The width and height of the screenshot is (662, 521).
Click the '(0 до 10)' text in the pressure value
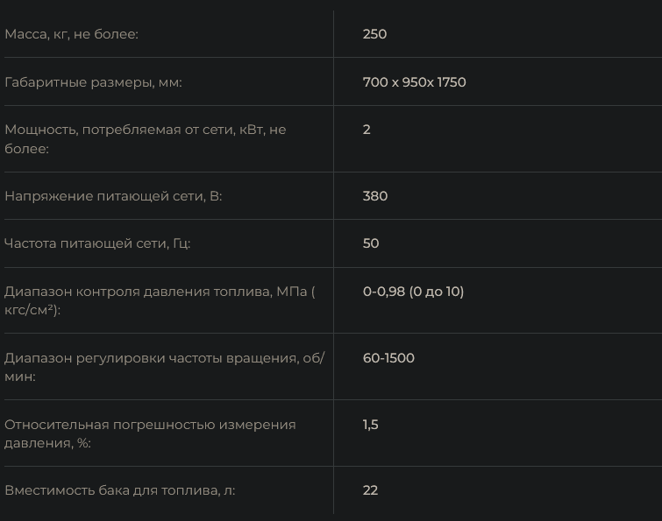(437, 292)
